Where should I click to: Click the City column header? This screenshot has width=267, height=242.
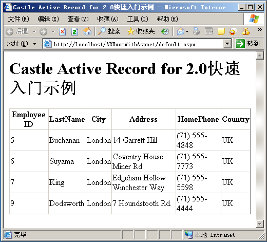[x=99, y=119]
